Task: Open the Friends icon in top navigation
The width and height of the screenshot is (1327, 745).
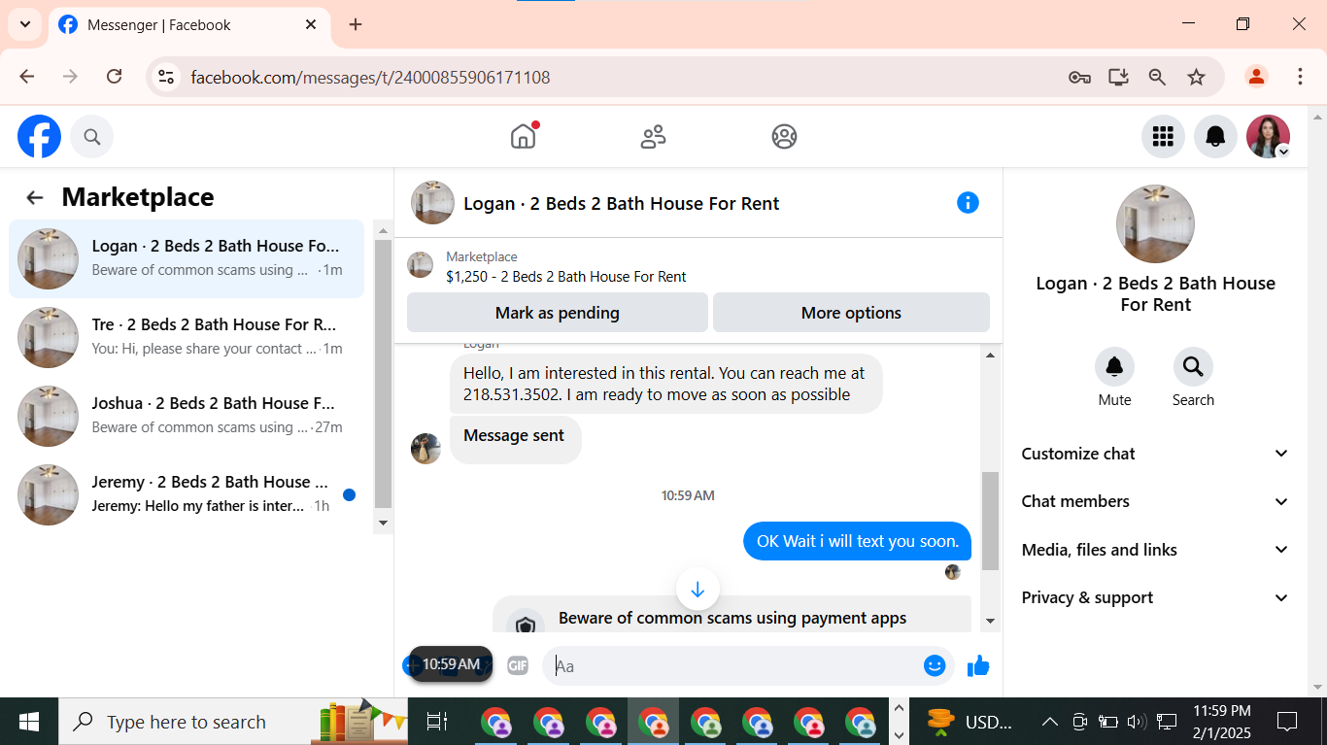Action: tap(654, 137)
